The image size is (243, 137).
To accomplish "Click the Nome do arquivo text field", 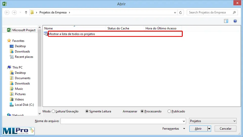I will coord(121,121).
